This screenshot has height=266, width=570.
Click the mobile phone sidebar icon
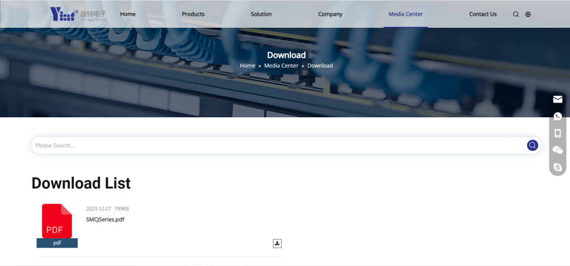click(557, 134)
